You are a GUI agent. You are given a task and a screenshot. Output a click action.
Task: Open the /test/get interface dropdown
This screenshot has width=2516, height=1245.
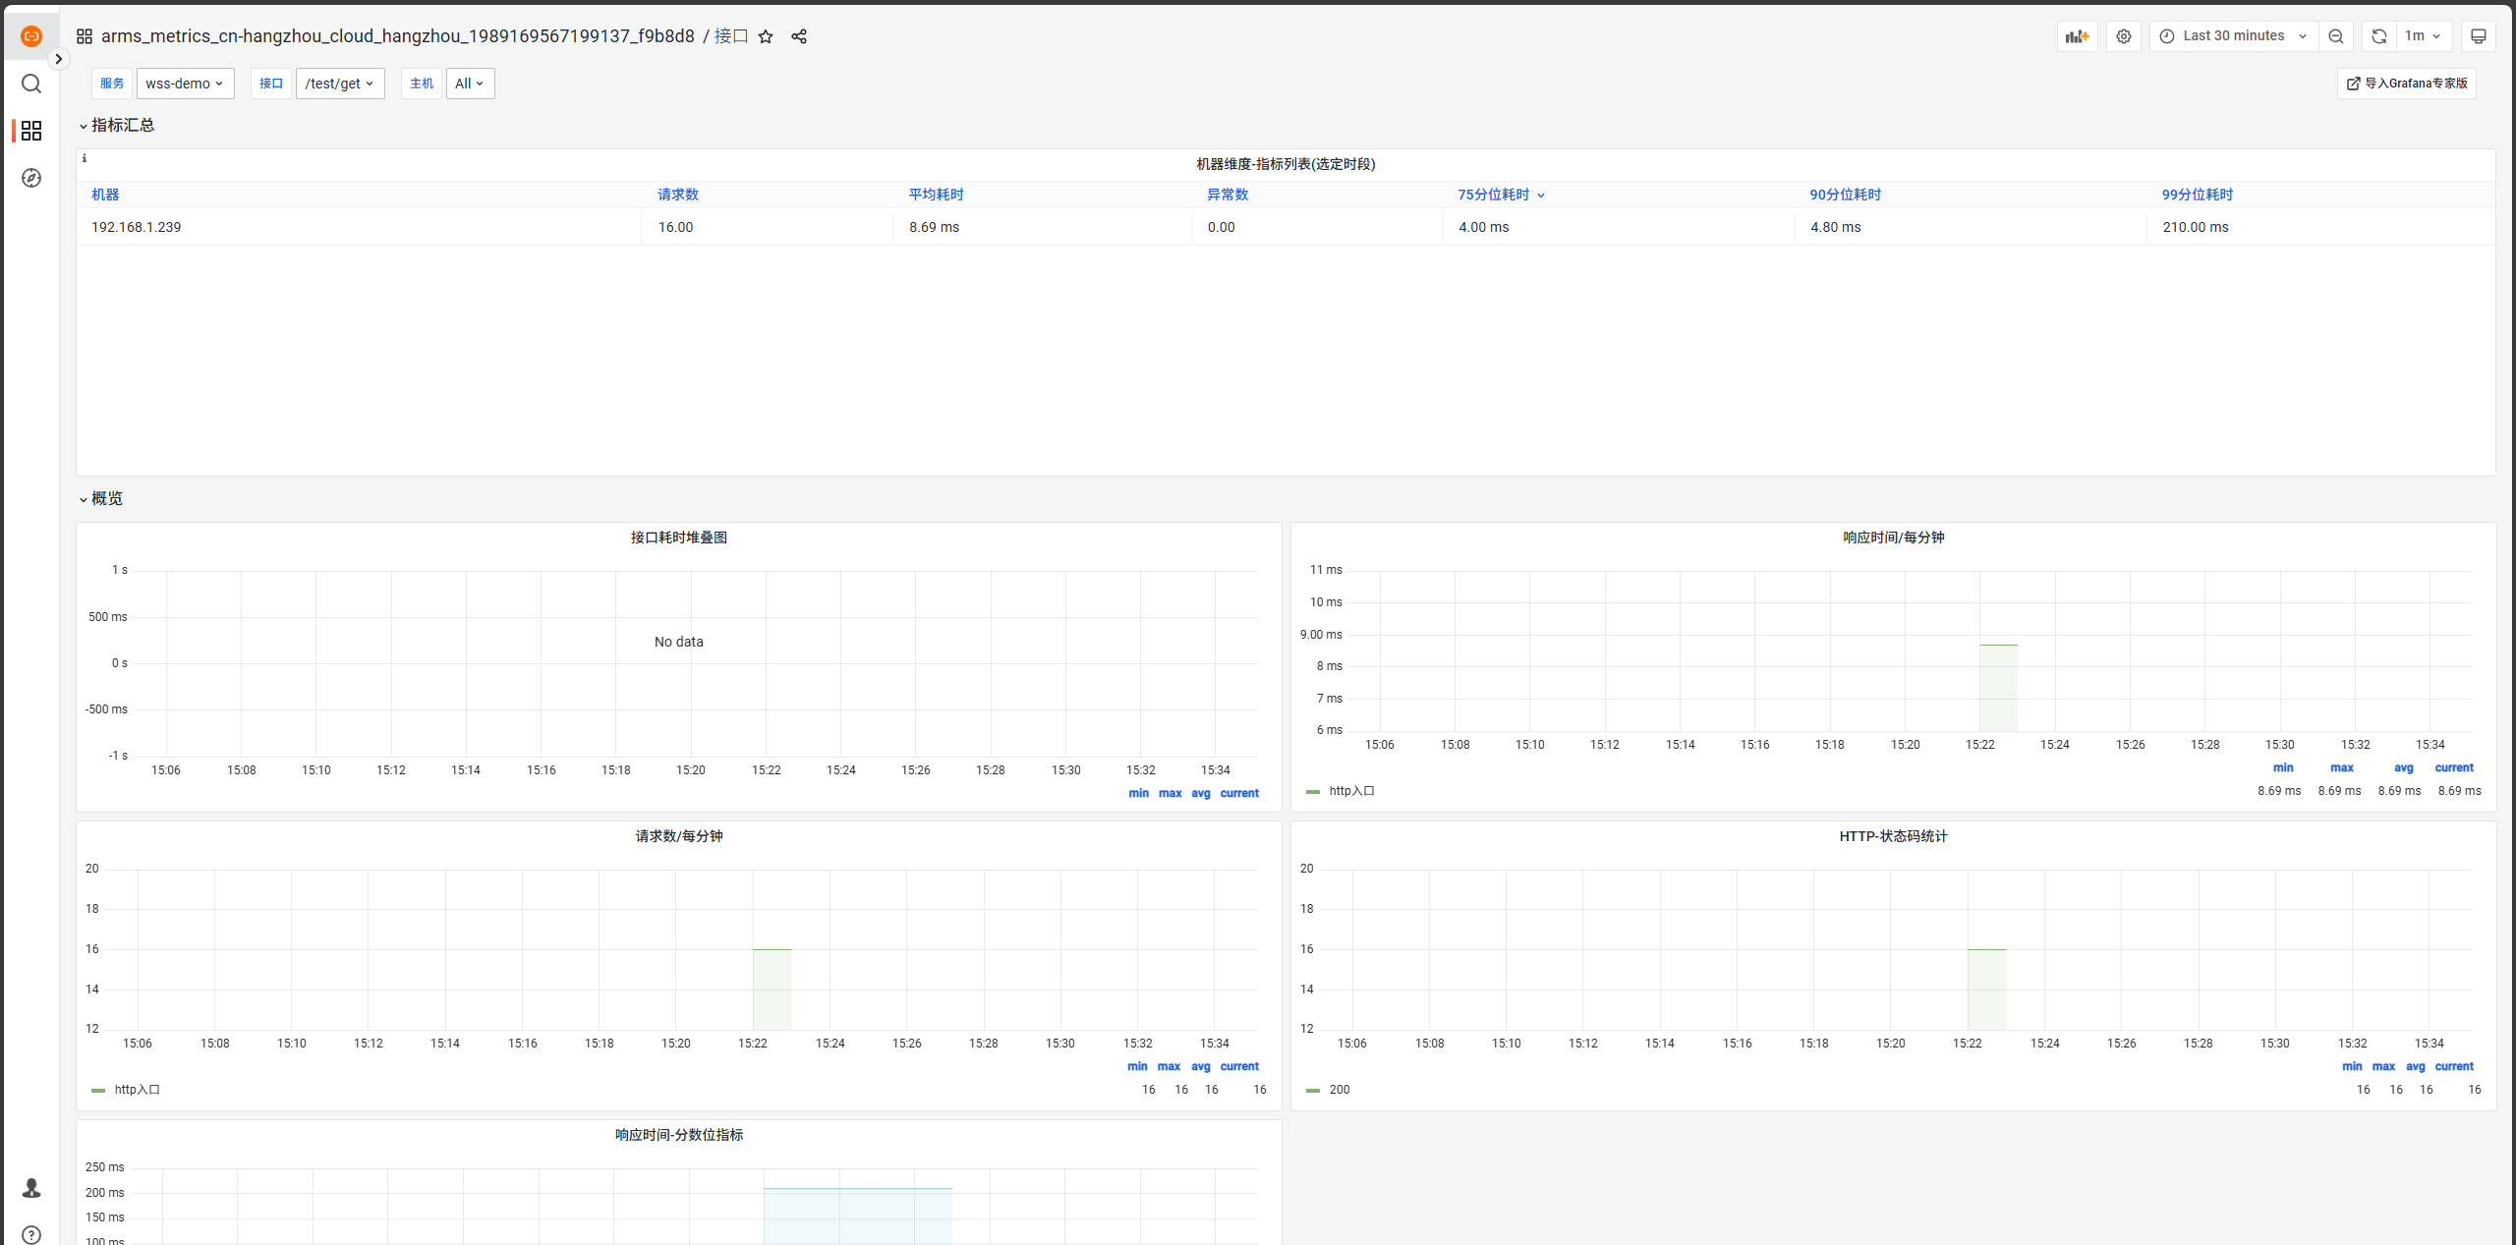click(340, 84)
